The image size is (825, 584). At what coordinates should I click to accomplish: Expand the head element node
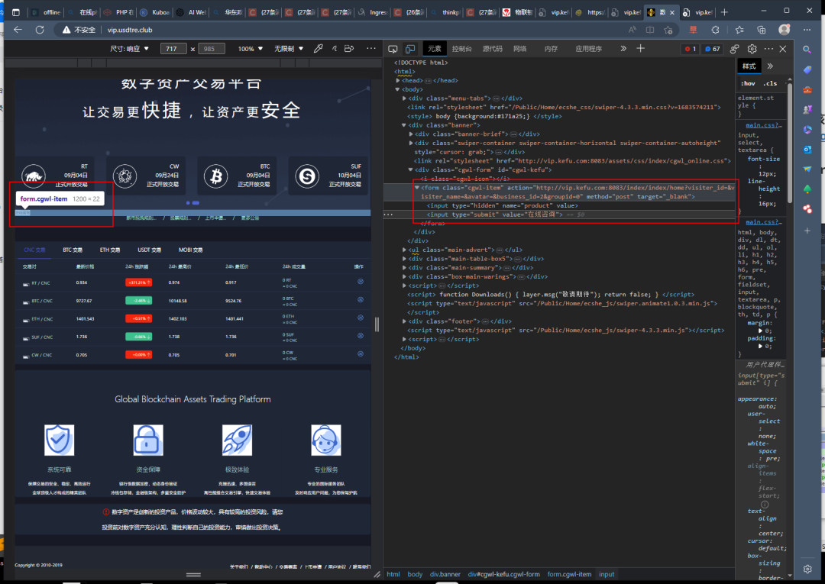point(398,80)
